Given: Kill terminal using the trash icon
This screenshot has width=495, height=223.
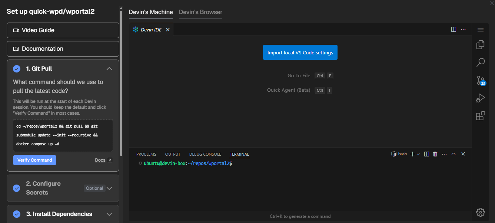Looking at the screenshot, I should [x=435, y=154].
